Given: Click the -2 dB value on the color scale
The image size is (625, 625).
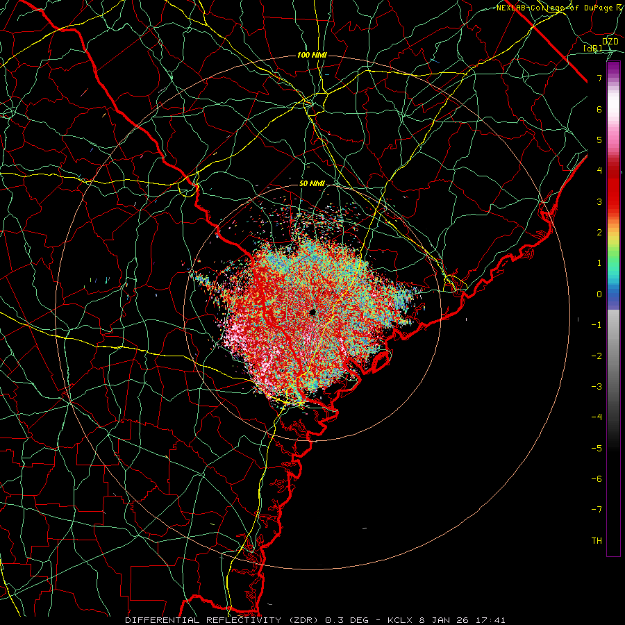Looking at the screenshot, I should click(597, 356).
